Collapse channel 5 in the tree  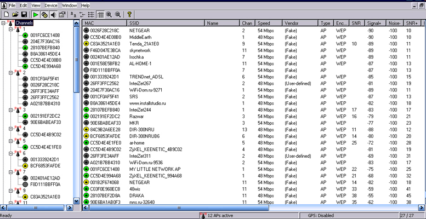(x=10, y=141)
